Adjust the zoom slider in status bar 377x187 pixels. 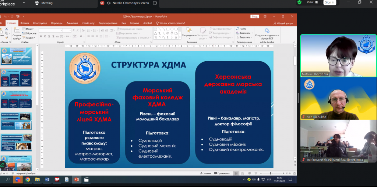pos(271,173)
